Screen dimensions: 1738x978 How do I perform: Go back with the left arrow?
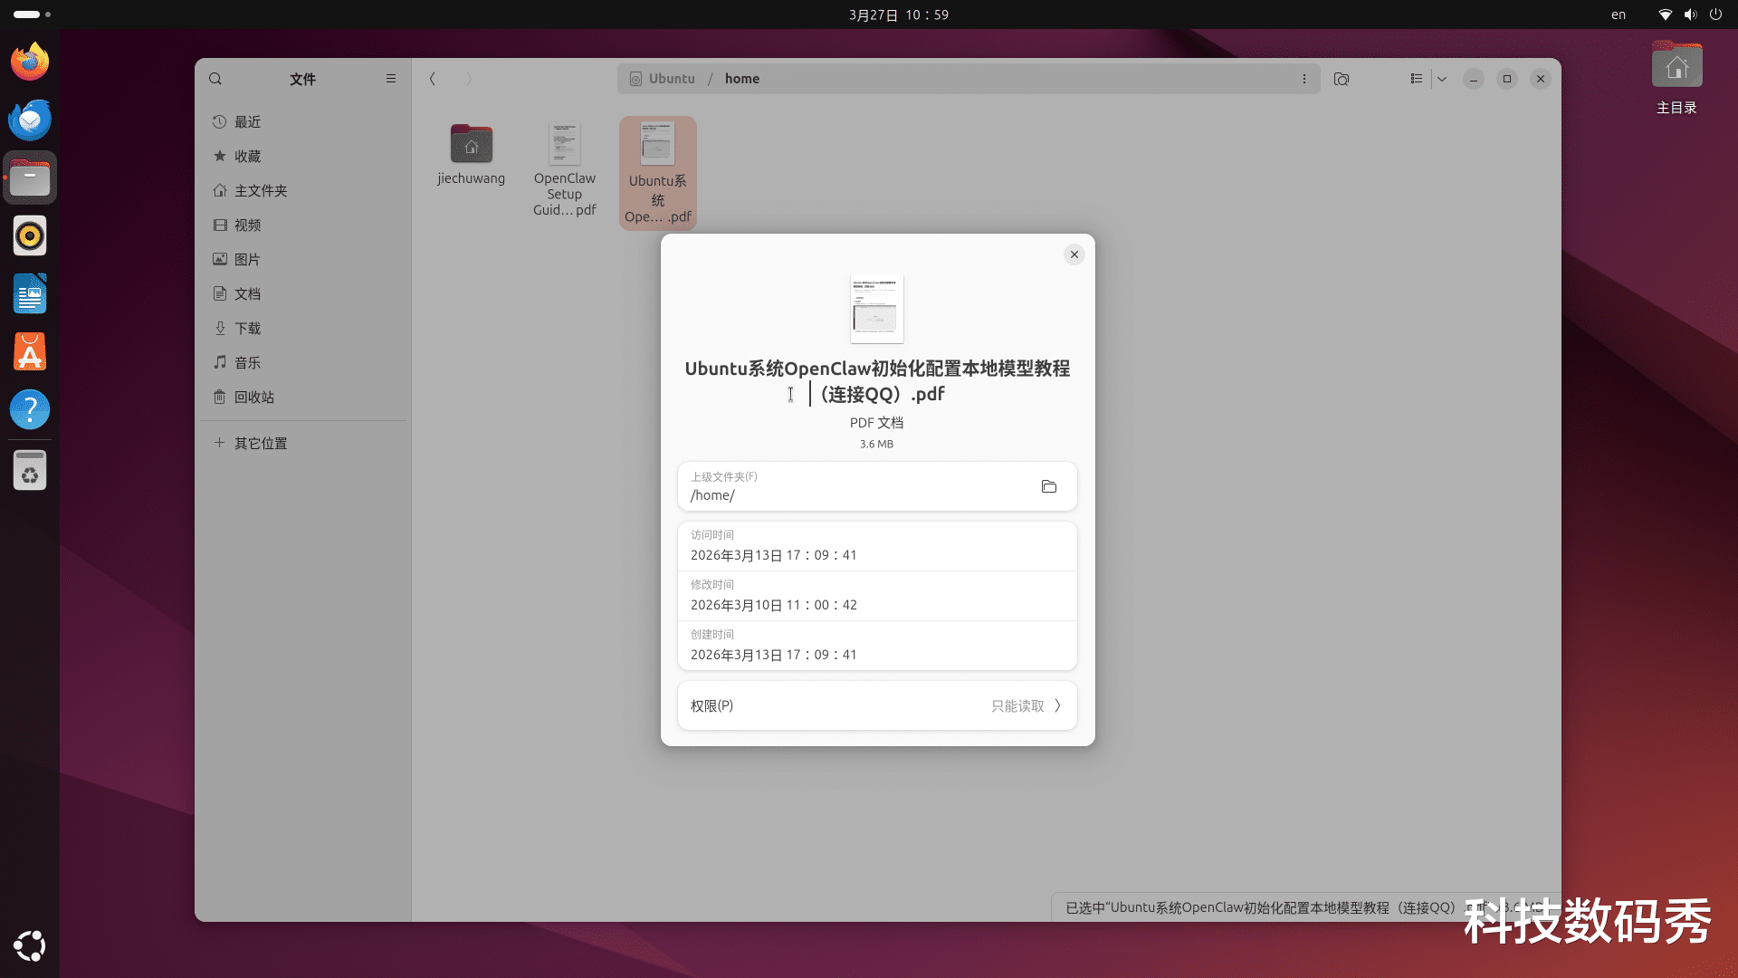[433, 79]
